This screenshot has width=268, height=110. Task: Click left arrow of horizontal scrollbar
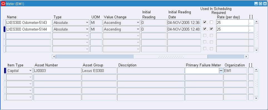pos(54,57)
